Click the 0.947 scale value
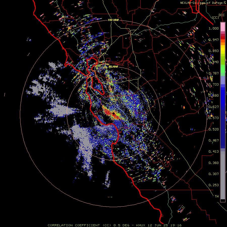 tap(214, 40)
